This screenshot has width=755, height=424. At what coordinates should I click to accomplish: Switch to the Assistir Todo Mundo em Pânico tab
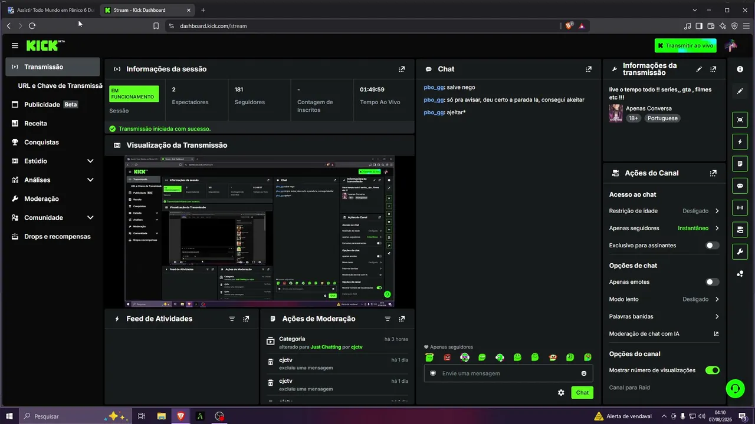point(51,10)
